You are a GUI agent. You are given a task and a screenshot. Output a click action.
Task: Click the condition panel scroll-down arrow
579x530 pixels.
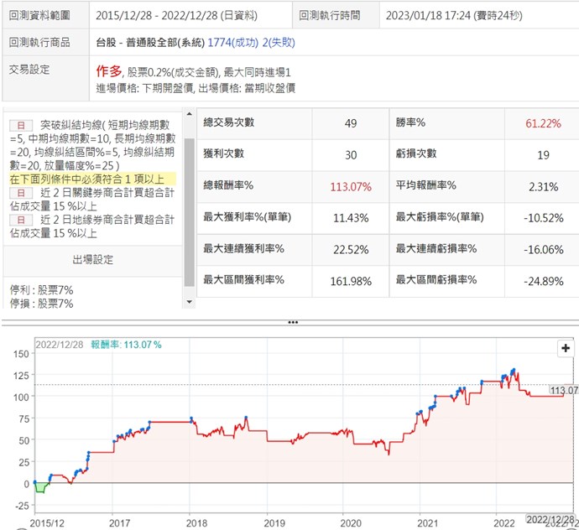tap(190, 302)
